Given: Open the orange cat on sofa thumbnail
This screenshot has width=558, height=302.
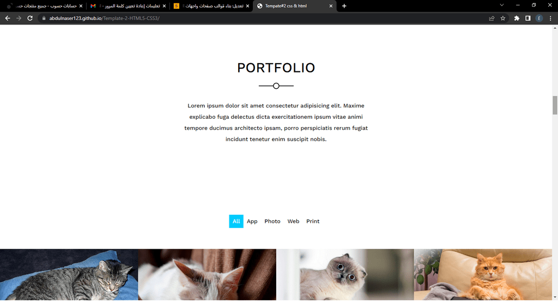Looking at the screenshot, I should 483,275.
